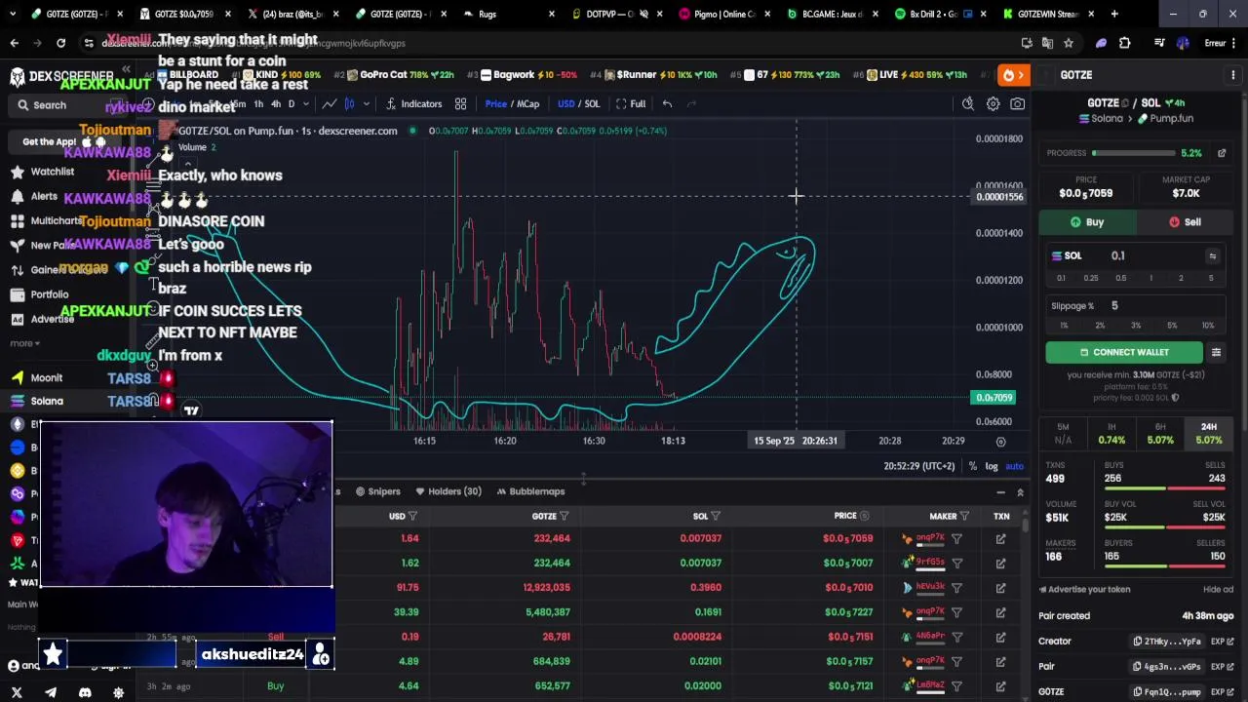This screenshot has width=1248, height=702.
Task: Click the DEX Screener Search field
Action: point(68,105)
